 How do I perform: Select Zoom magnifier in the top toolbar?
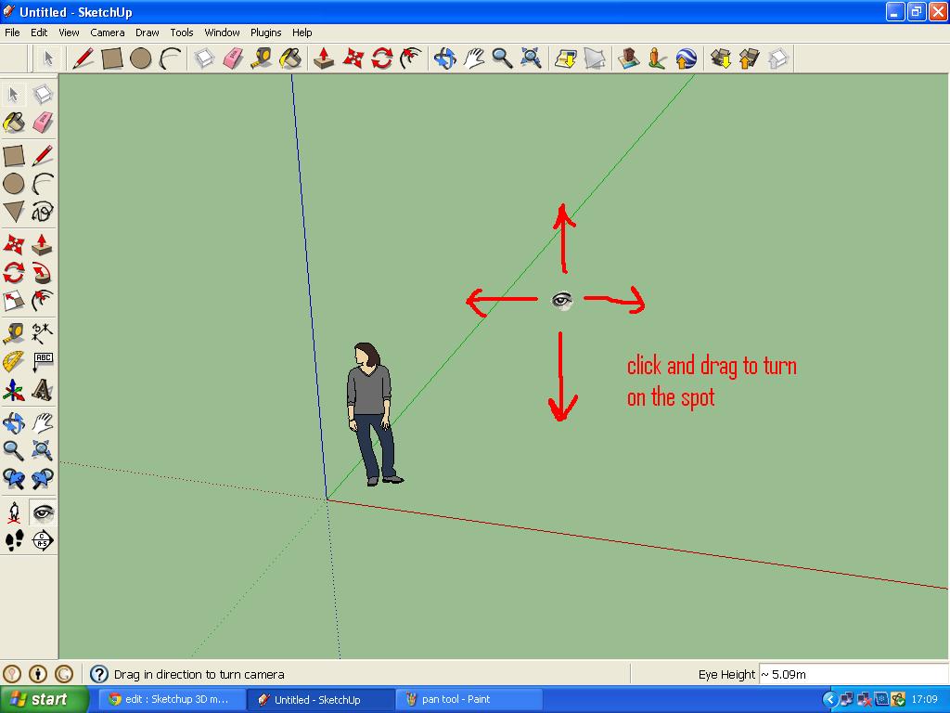click(x=502, y=58)
